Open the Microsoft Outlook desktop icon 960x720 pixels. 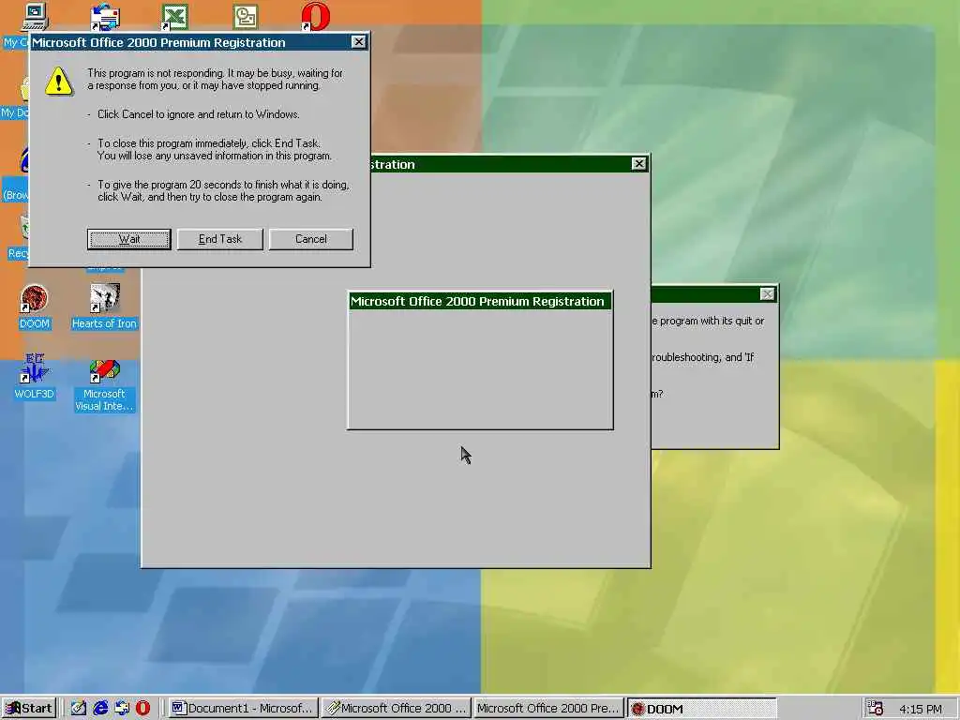tap(246, 17)
